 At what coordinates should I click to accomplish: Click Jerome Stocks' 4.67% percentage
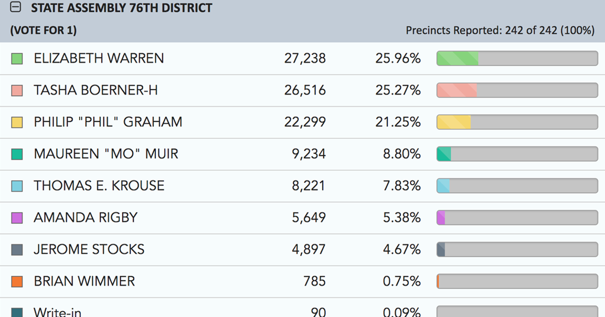pos(402,250)
